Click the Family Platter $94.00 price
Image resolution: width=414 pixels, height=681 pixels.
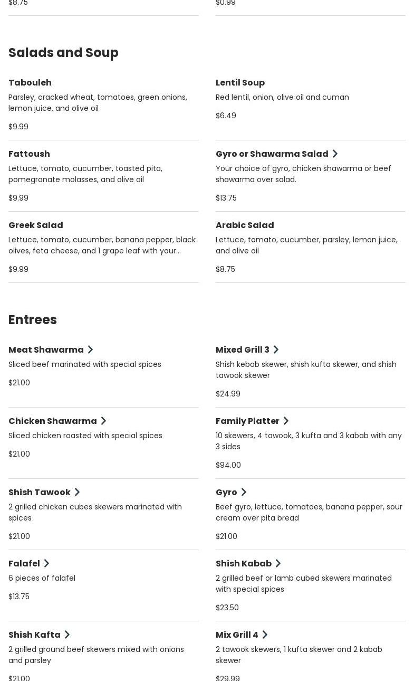click(228, 465)
